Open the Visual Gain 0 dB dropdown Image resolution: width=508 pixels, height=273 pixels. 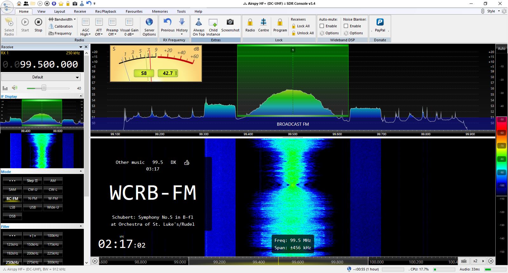coord(129,27)
